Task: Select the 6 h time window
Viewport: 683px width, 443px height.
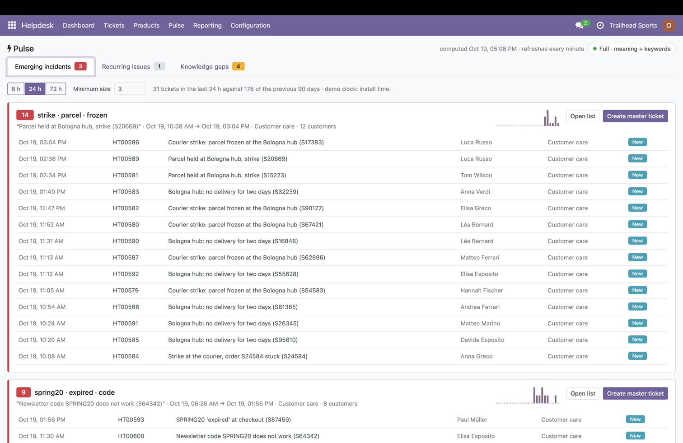Action: [16, 89]
